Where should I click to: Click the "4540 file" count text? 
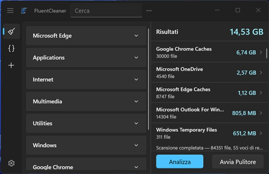click(x=165, y=76)
